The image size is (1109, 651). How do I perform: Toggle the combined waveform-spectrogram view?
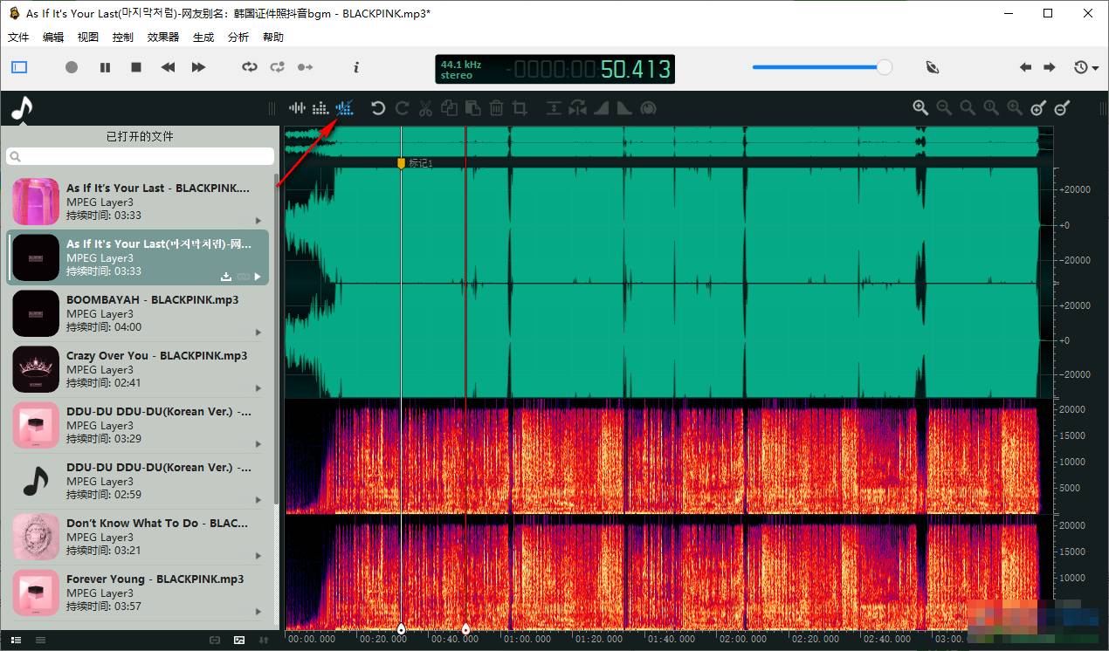[344, 107]
